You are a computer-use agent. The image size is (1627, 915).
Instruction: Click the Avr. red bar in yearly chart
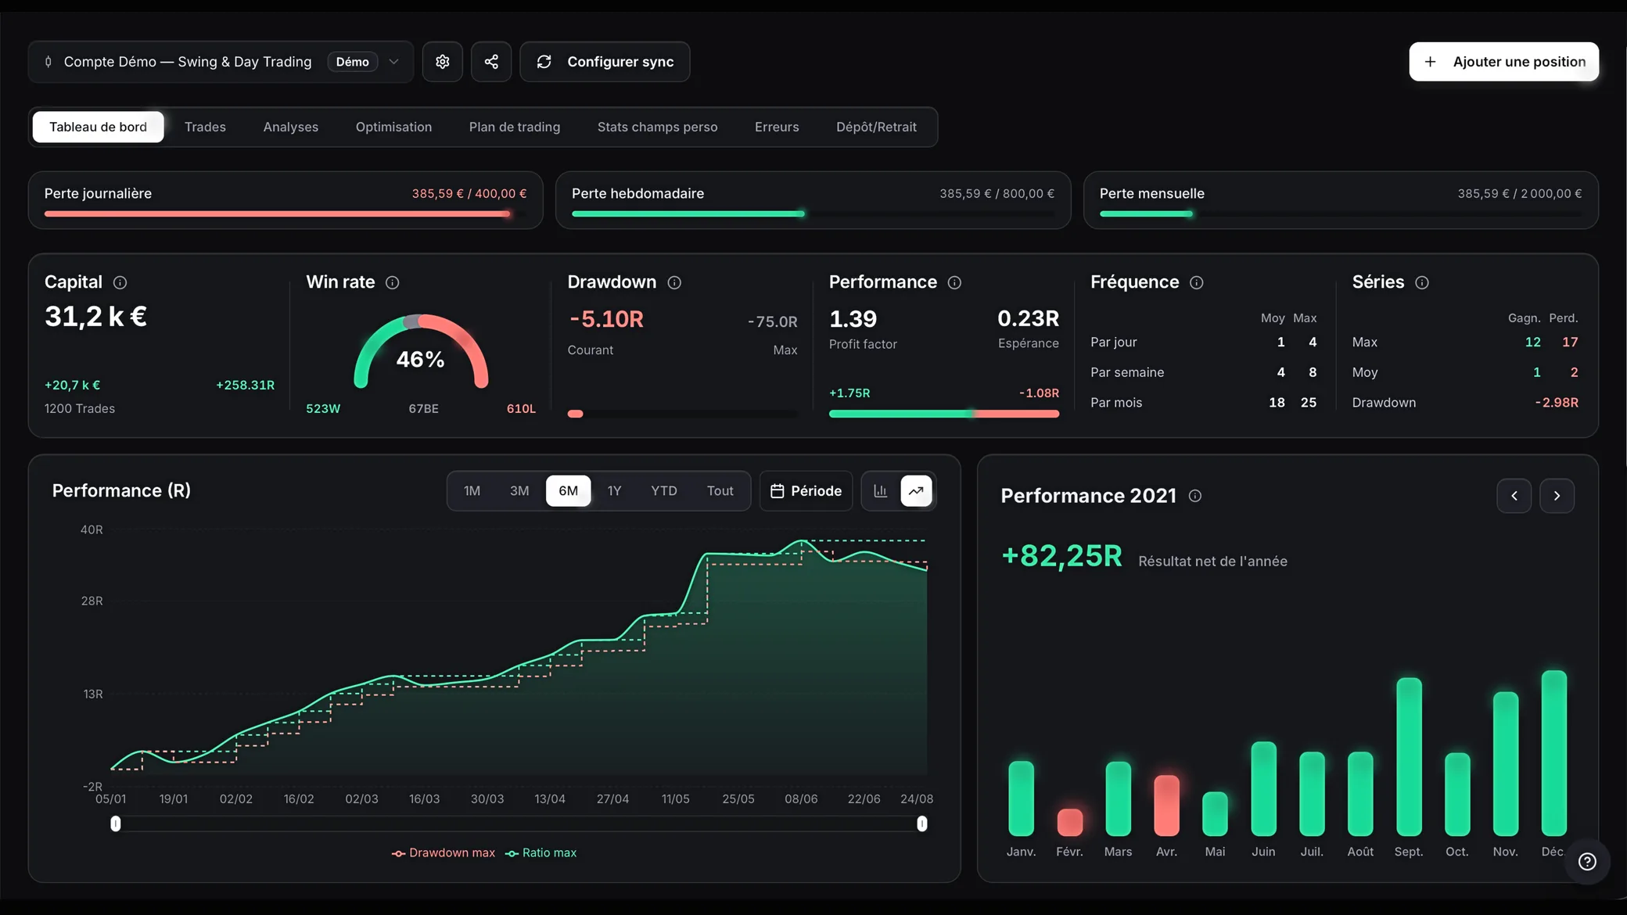(x=1166, y=806)
